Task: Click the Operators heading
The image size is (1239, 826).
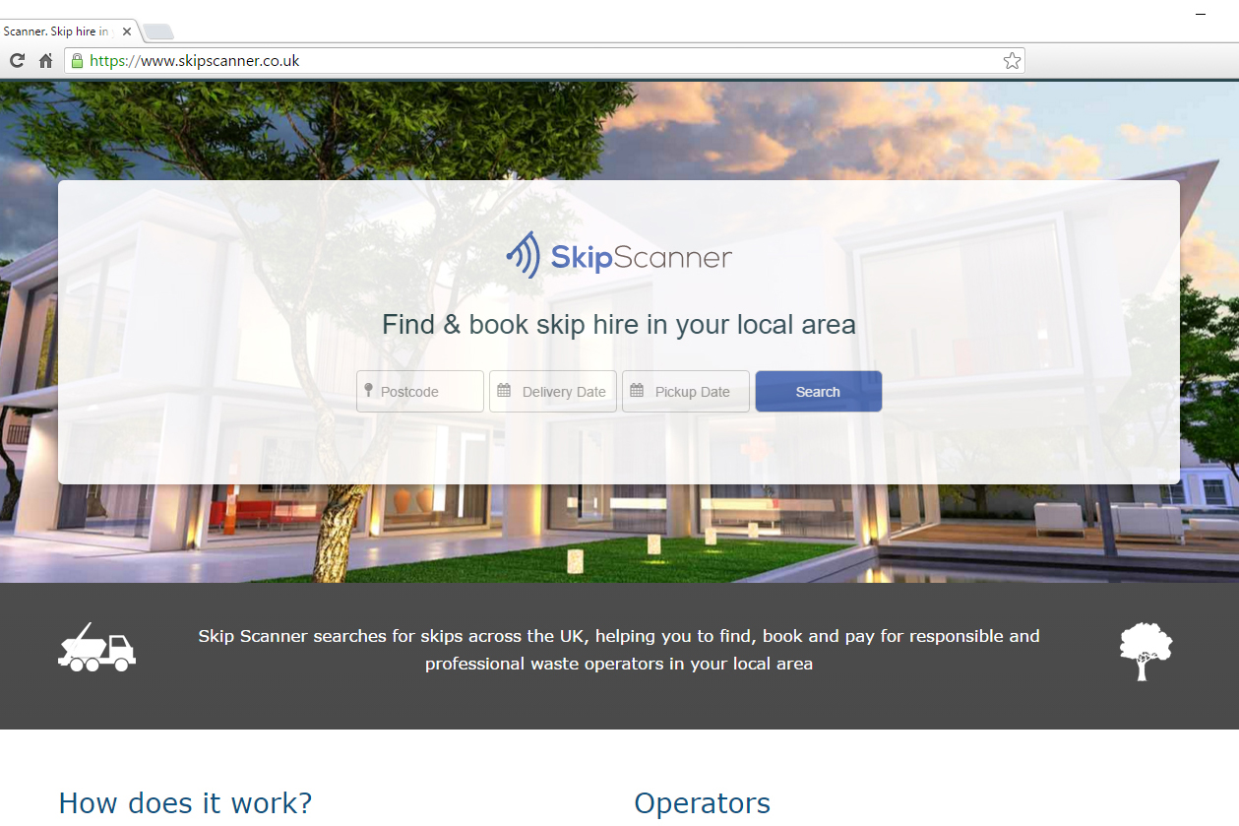Action: click(702, 804)
